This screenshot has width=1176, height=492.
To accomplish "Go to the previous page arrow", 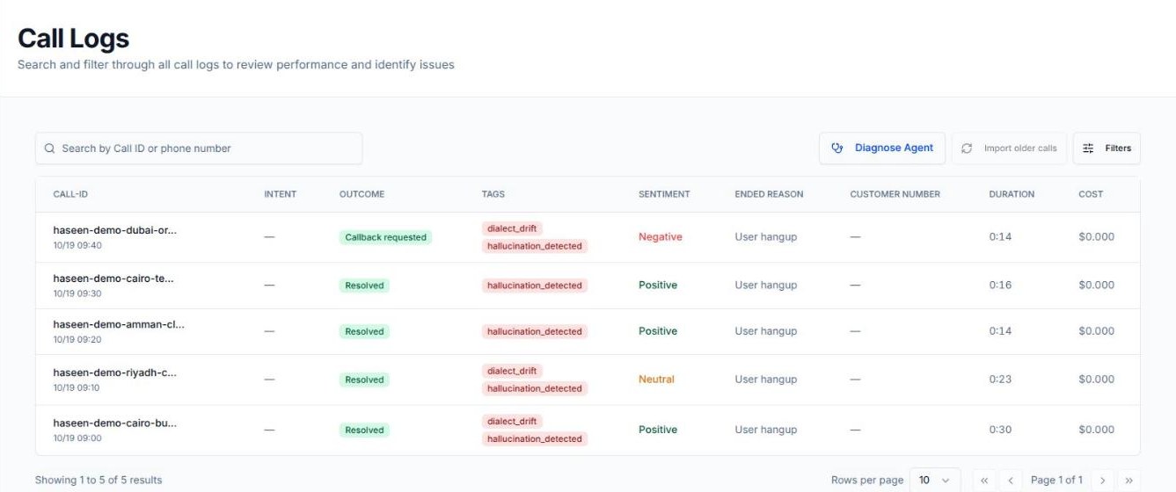I will point(1011,480).
